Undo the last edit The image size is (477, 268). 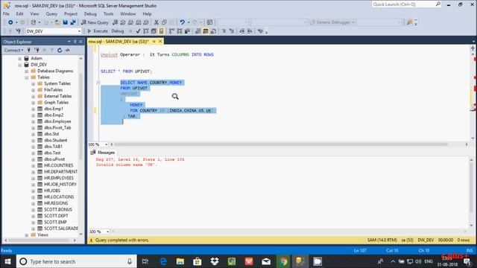click(182, 22)
